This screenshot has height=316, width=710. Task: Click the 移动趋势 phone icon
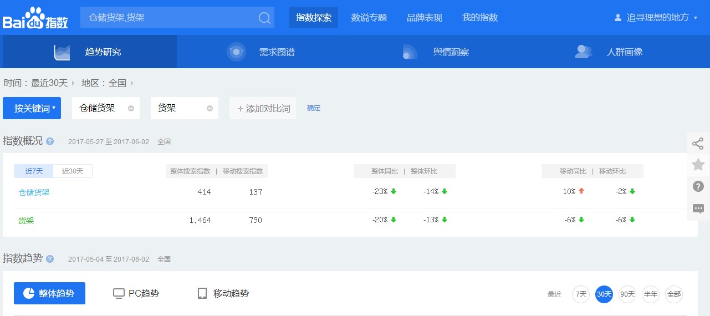(x=202, y=293)
